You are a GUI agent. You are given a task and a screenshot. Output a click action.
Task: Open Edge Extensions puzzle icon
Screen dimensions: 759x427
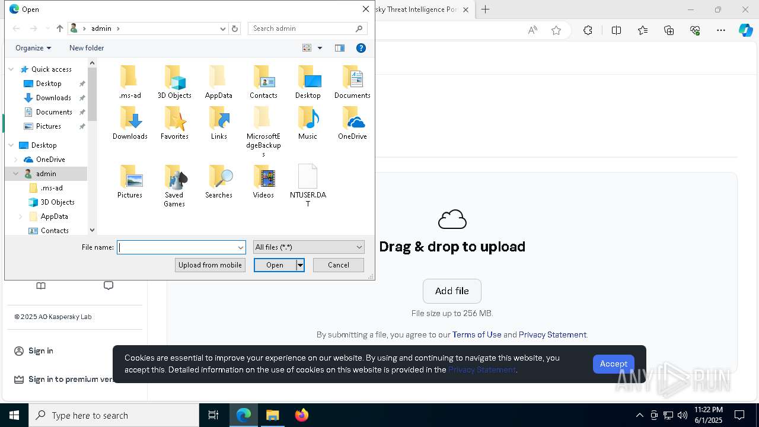tap(588, 30)
